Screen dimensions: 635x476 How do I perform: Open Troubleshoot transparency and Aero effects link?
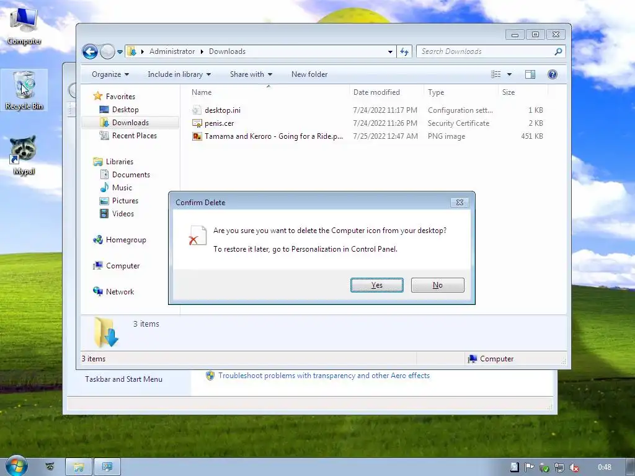pos(324,376)
